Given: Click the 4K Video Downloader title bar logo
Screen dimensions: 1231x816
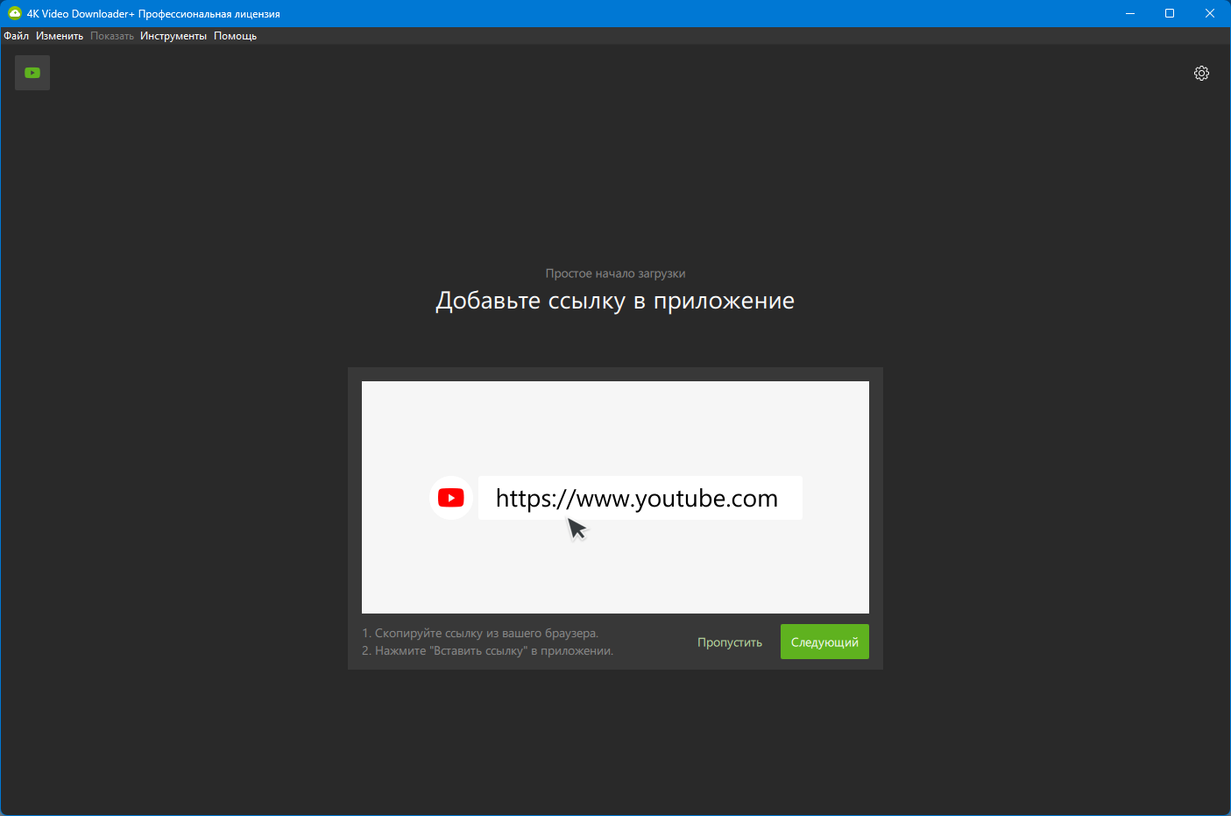Looking at the screenshot, I should coord(14,13).
